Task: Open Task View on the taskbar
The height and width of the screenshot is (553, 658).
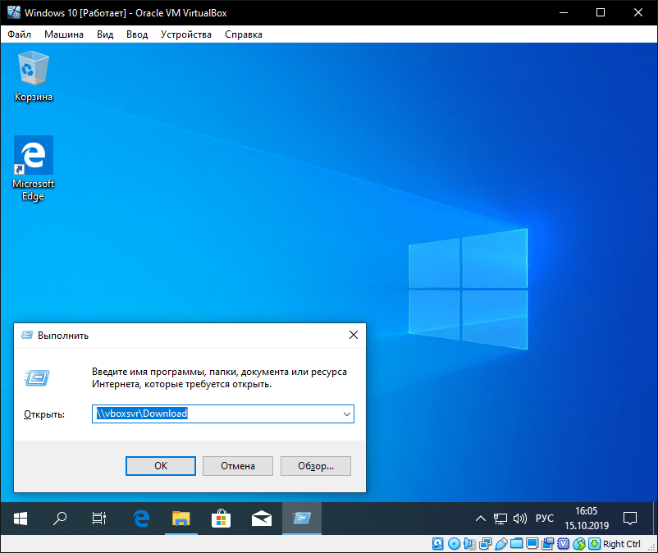Action: pyautogui.click(x=99, y=519)
